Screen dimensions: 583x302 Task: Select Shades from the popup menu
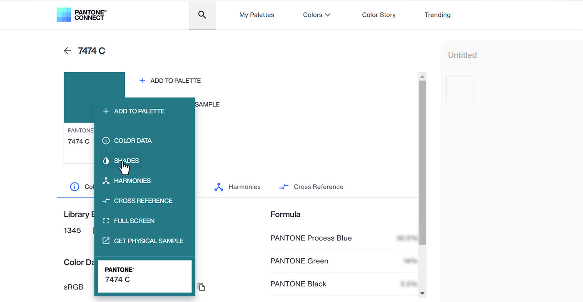tap(126, 161)
